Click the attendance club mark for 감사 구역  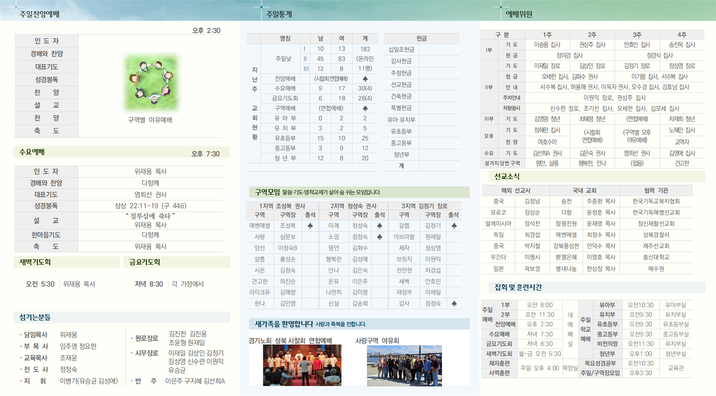click(x=454, y=303)
